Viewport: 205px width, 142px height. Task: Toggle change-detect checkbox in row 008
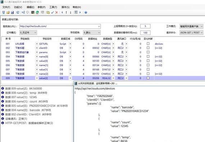pos(148,74)
